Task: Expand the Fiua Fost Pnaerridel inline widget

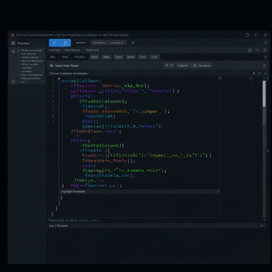Action: (218, 191)
